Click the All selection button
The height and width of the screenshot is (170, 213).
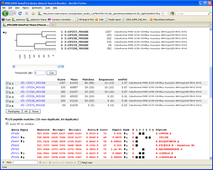[26, 111]
